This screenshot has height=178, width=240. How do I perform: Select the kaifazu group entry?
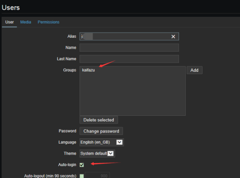(88, 70)
